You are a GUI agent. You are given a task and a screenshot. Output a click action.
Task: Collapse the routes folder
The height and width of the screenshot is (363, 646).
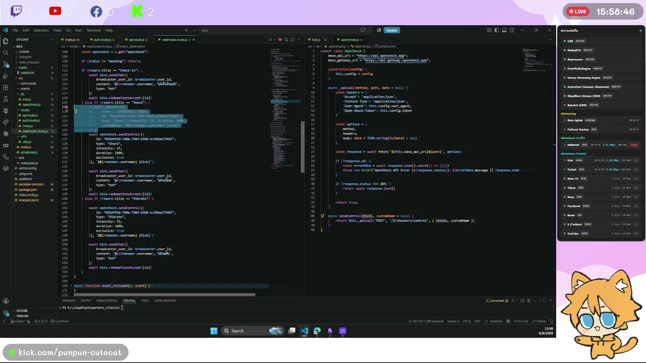pyautogui.click(x=25, y=110)
